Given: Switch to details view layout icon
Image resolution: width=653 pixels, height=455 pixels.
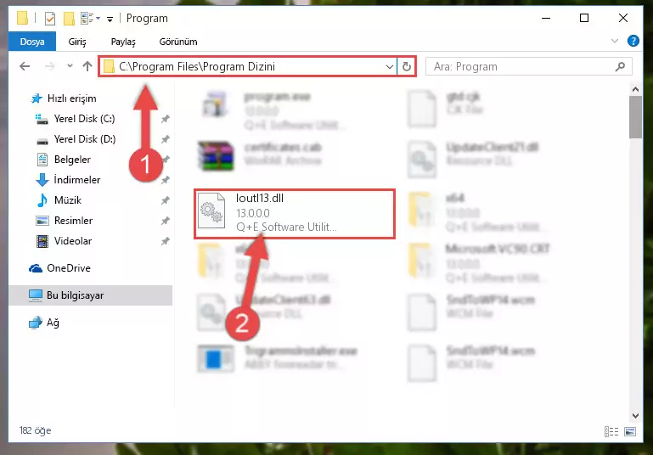Looking at the screenshot, I should pos(611,432).
